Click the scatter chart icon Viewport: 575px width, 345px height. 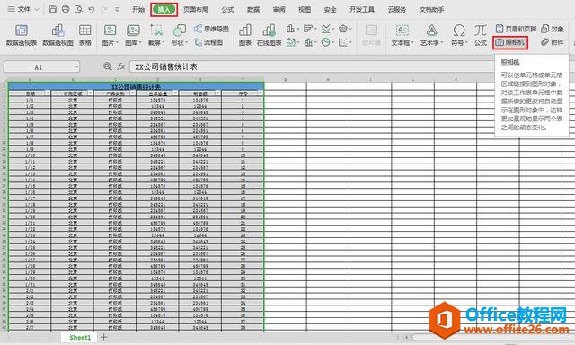tap(343, 42)
